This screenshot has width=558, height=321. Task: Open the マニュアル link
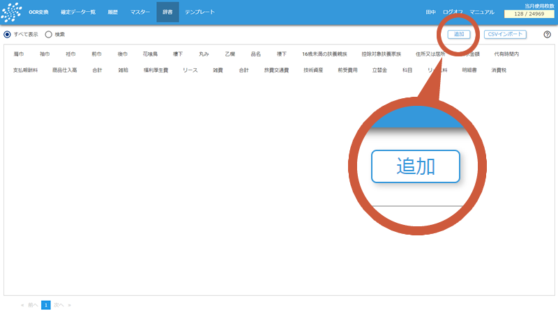482,13
